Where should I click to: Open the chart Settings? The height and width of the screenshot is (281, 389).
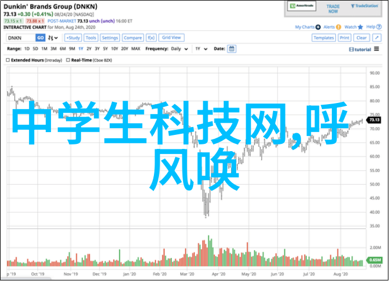click(110, 38)
